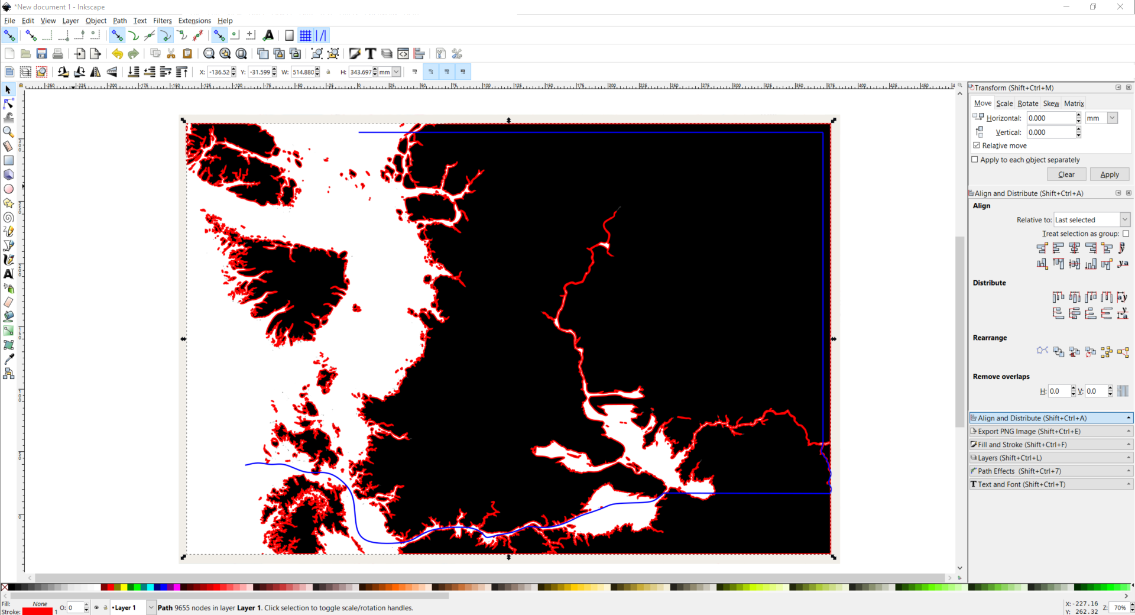Open the Extensions menu
Viewport: 1135px width, 615px height.
coord(194,21)
